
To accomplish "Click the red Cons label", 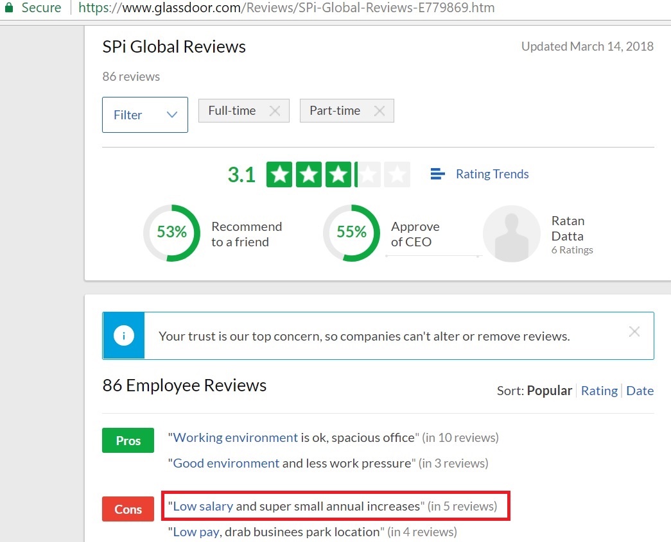I will [128, 509].
